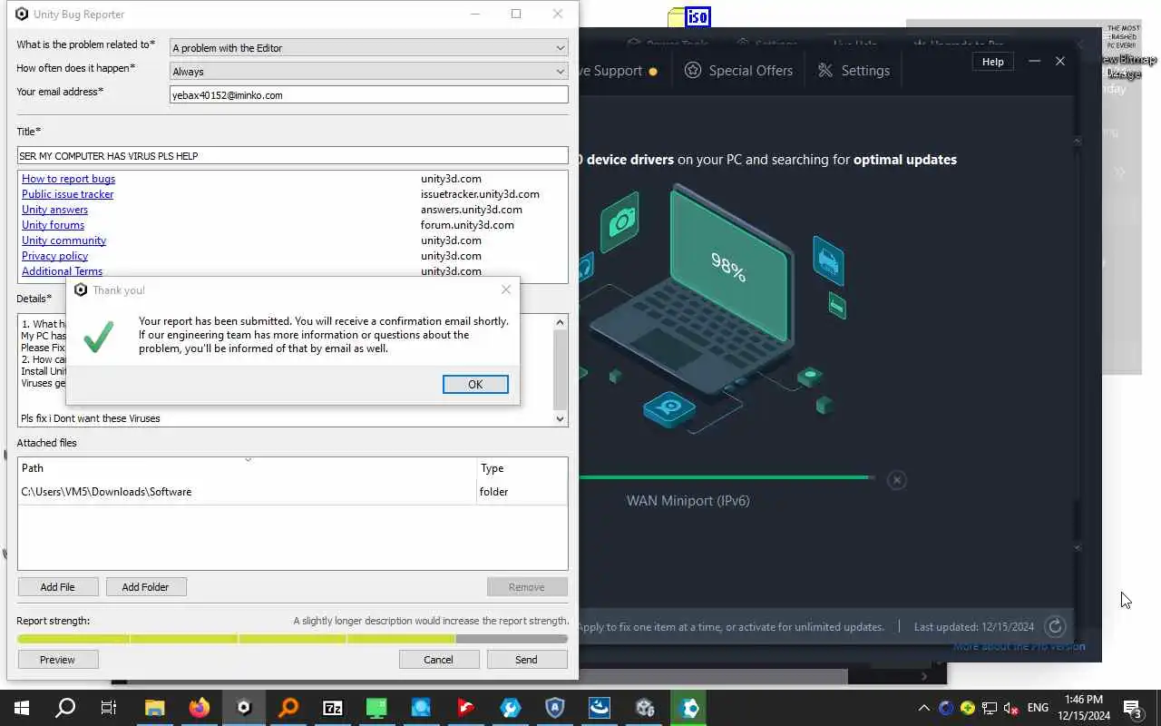Screen dimensions: 1161x726
Task: Open the 'Public issue tracker' link
Action: point(68,194)
